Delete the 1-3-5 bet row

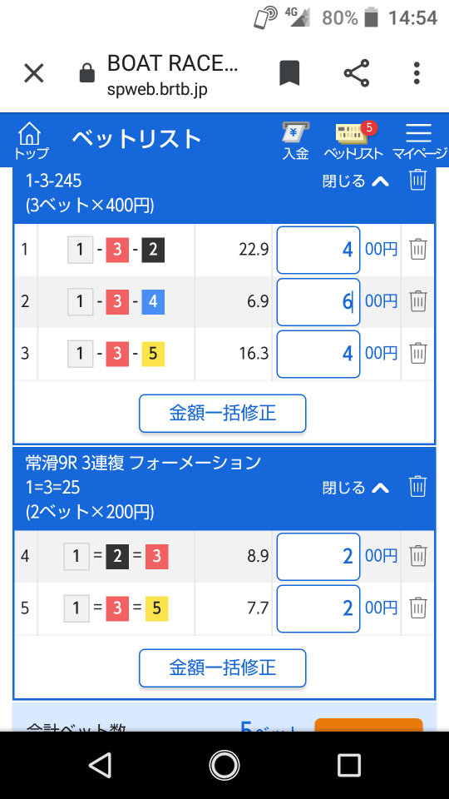[x=418, y=353]
